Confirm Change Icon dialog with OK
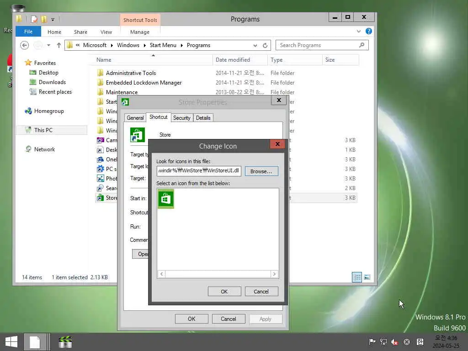Image resolution: width=468 pixels, height=351 pixels. click(224, 292)
